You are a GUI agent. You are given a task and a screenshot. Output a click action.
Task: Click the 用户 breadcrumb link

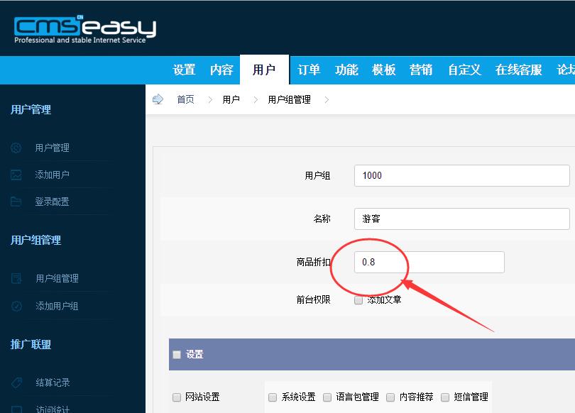pos(229,99)
